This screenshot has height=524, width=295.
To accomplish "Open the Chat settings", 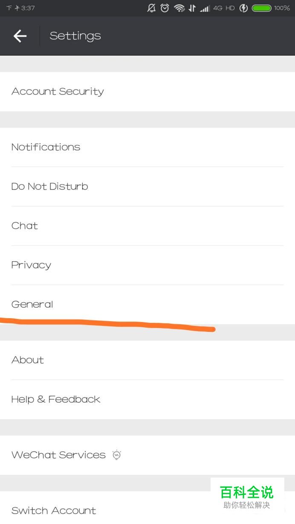I will point(25,226).
